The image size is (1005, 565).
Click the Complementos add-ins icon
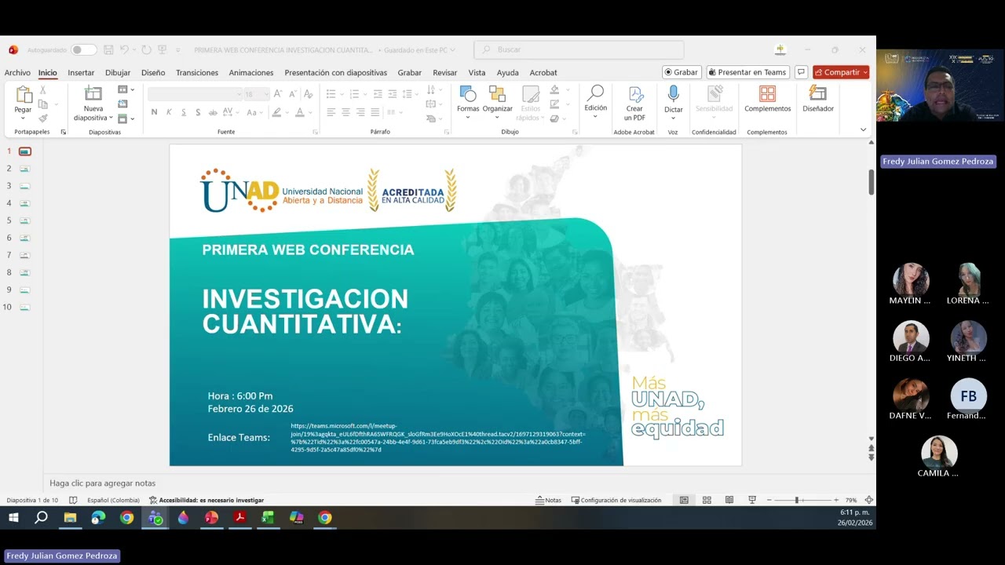tap(767, 93)
